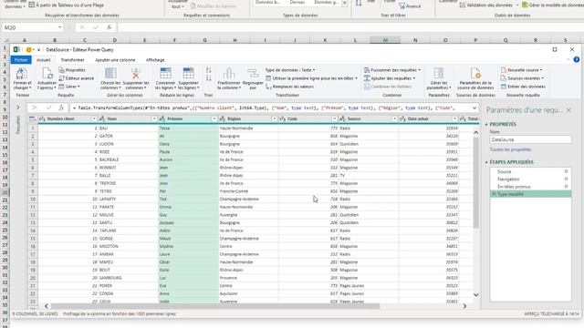The height and width of the screenshot is (328, 584).
Task: Click the Choisir les colonnes icon
Action: pos(110,74)
